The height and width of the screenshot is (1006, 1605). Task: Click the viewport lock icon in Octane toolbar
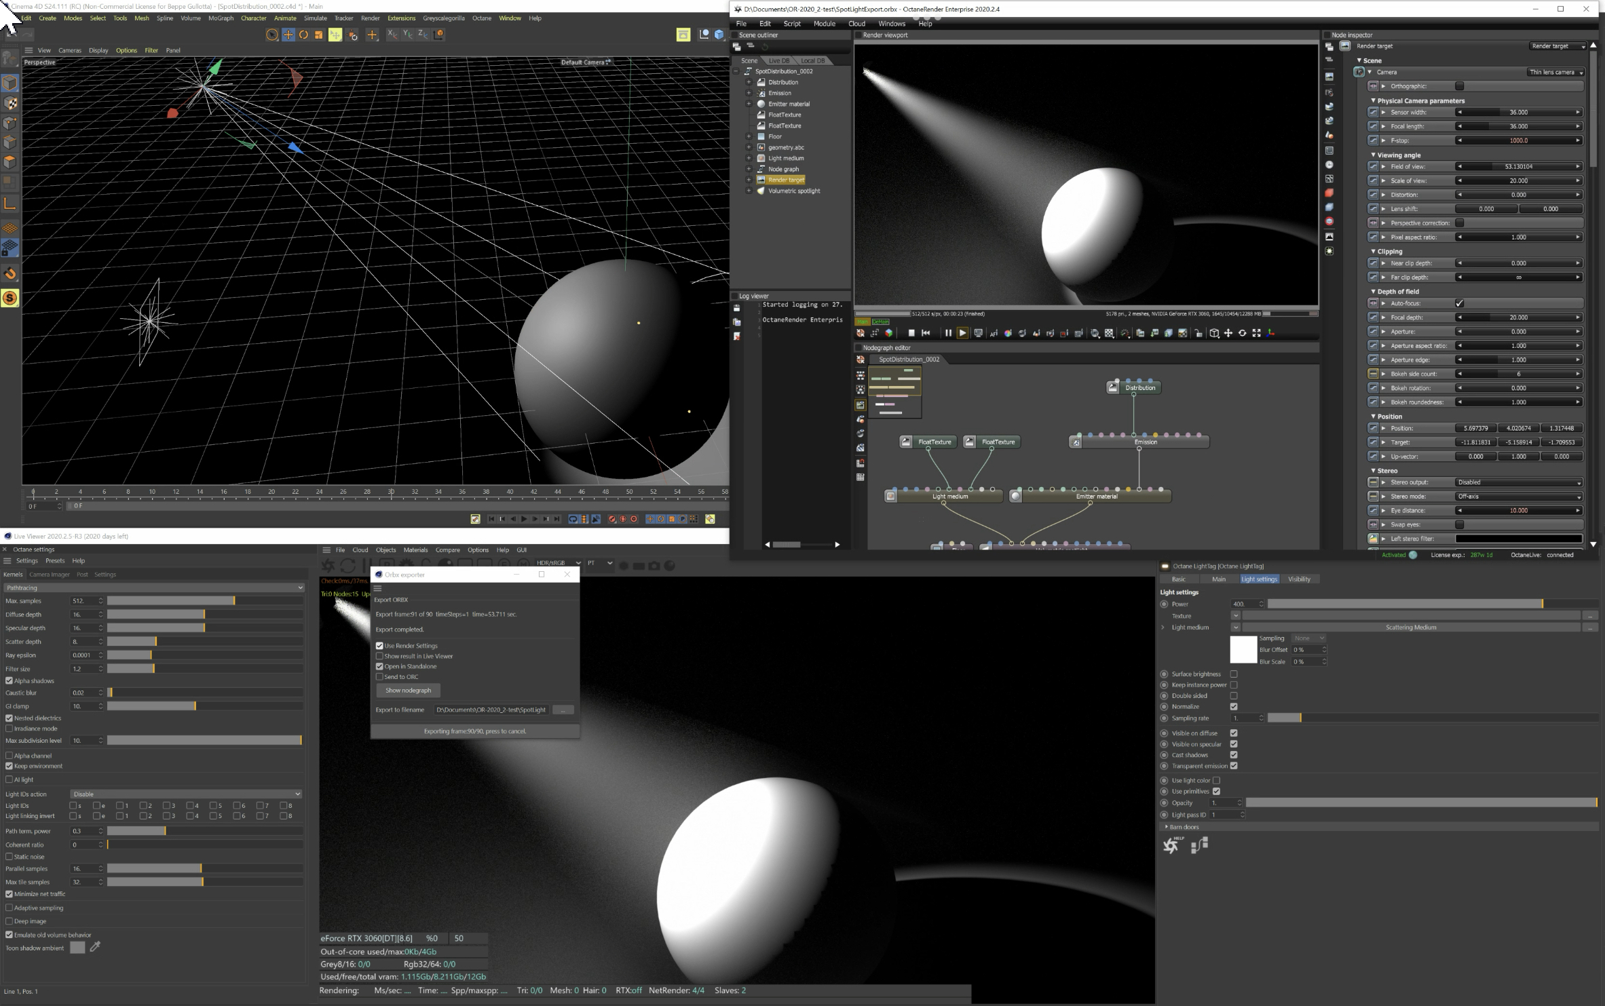coord(1198,333)
